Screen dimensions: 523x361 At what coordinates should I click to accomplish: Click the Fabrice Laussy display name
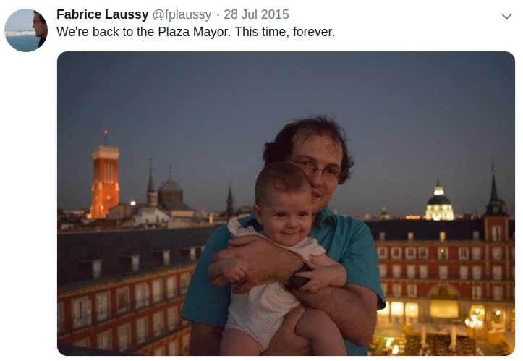pyautogui.click(x=103, y=14)
